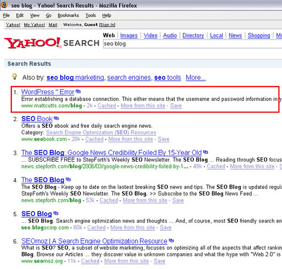
Task: Open Cached copy of the 53k stepforth result
Action: click(x=109, y=200)
